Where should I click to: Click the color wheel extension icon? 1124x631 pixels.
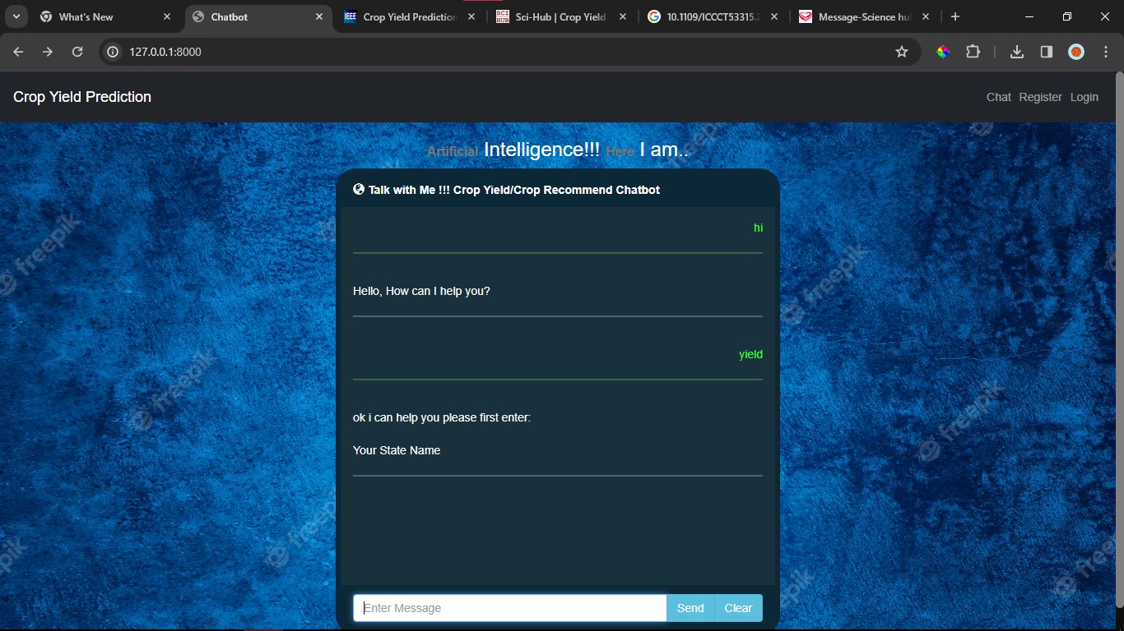coord(944,51)
